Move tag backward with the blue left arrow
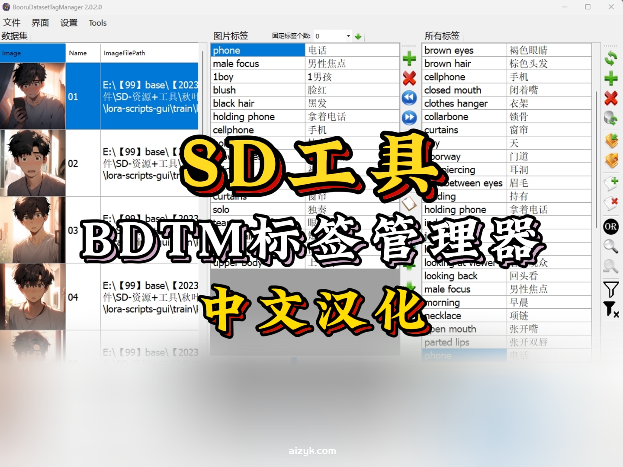Screen dimensions: 623x467 pyautogui.click(x=409, y=98)
